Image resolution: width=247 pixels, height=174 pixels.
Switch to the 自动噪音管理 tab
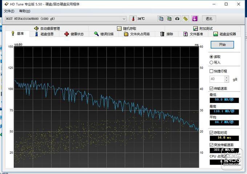(x=47, y=28)
